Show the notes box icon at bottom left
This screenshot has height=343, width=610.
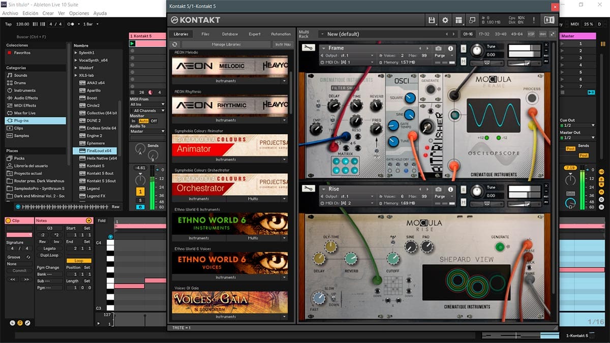(20, 323)
